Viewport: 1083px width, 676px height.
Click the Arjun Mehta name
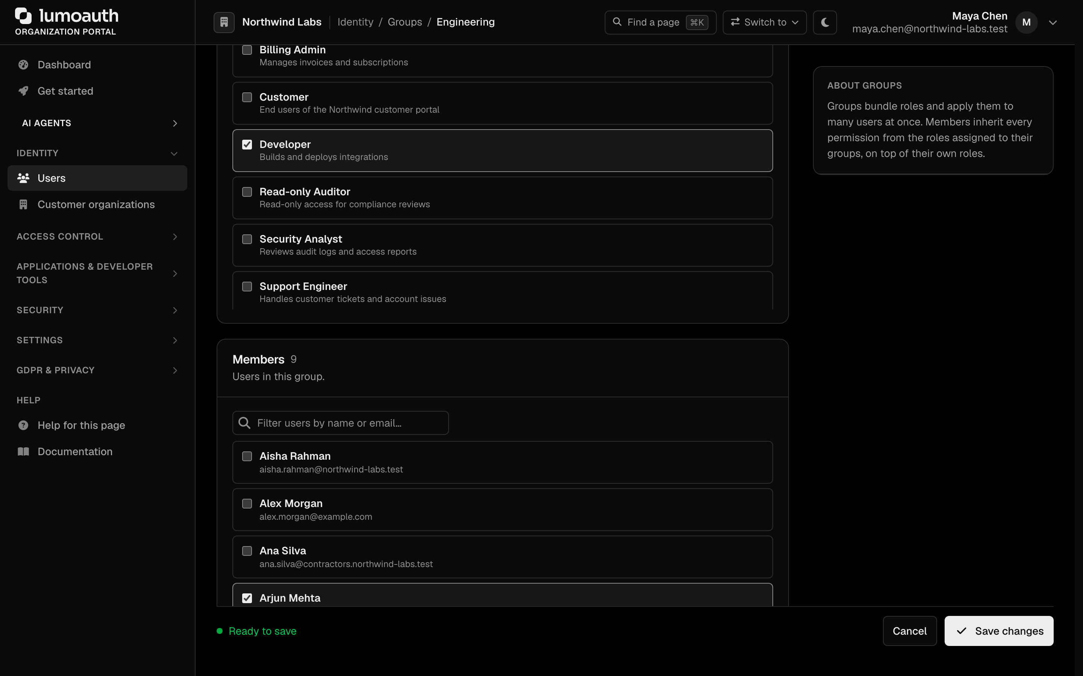tap(290, 598)
